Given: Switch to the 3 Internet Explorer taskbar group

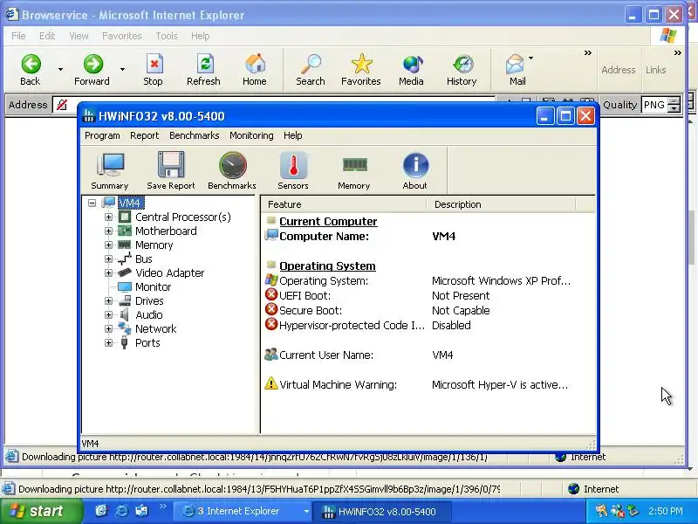Looking at the screenshot, I should coord(243,512).
